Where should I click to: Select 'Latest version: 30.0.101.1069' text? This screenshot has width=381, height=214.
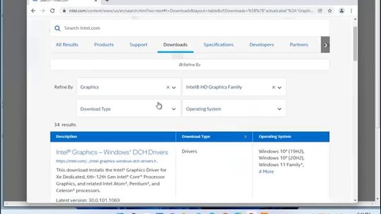click(x=88, y=200)
